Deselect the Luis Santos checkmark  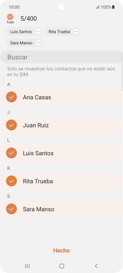click(11, 153)
